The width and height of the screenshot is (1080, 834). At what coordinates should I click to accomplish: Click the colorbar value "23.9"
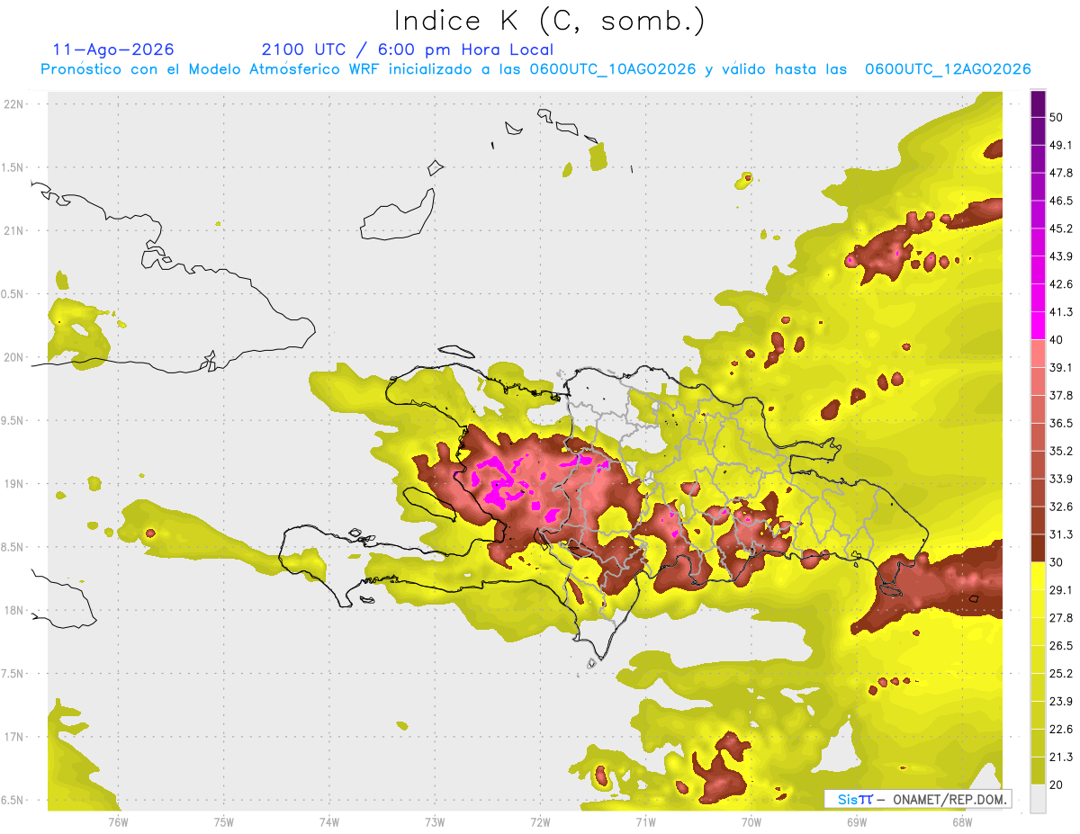[1061, 702]
